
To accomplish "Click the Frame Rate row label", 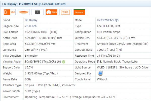I will tap(10, 79).
